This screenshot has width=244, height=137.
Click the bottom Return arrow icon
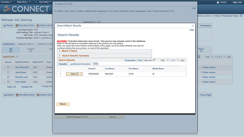tap(5, 95)
